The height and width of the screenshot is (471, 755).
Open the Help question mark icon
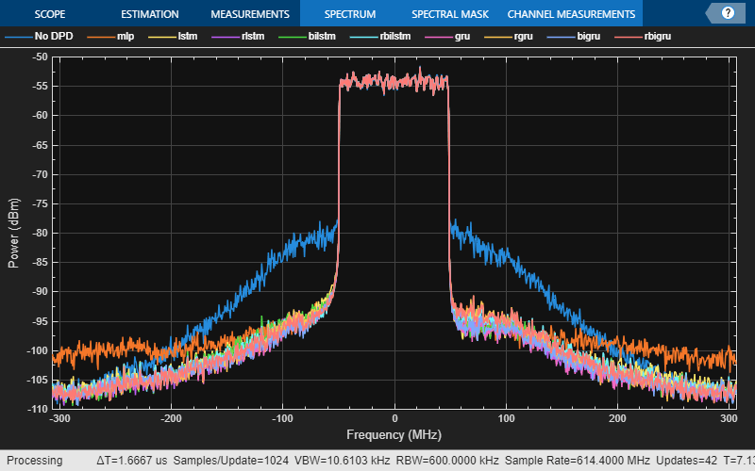pyautogui.click(x=728, y=13)
